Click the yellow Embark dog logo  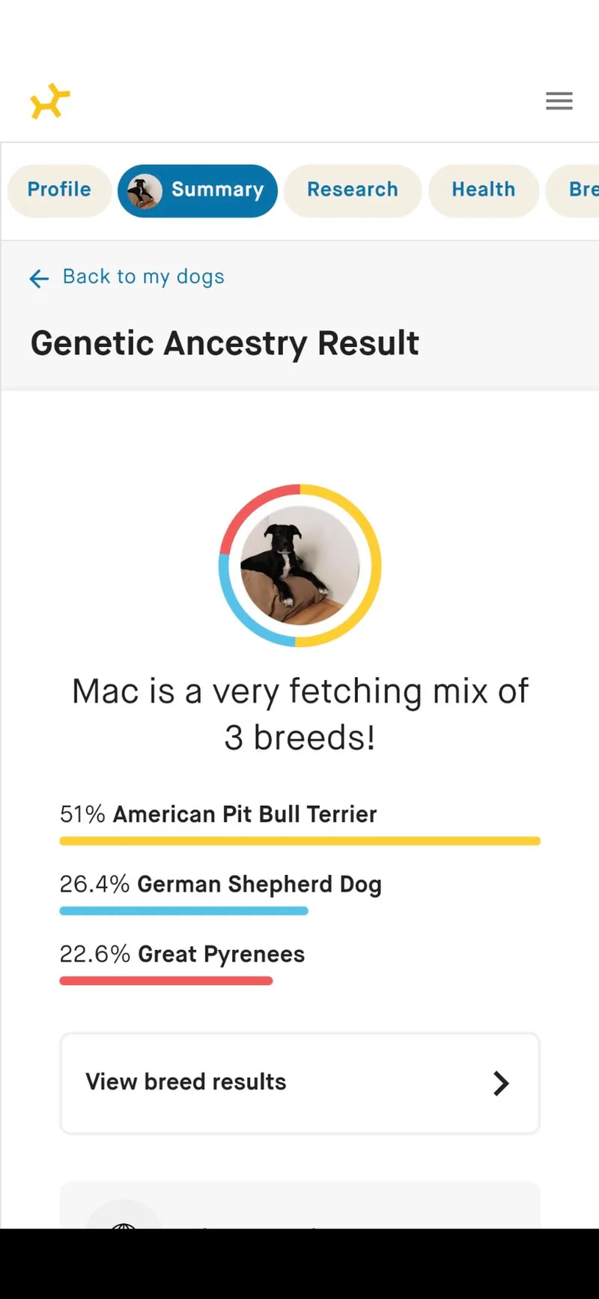(50, 101)
